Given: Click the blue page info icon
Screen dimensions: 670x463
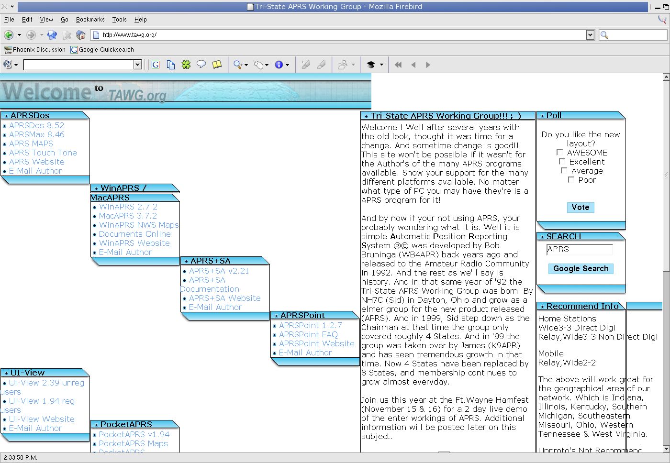Looking at the screenshot, I should tap(279, 65).
